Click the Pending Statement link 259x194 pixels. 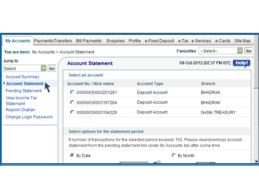point(24,91)
